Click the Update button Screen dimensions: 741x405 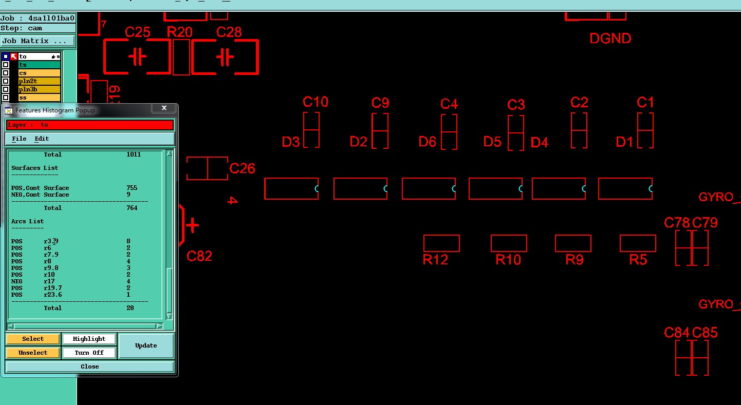click(x=146, y=345)
